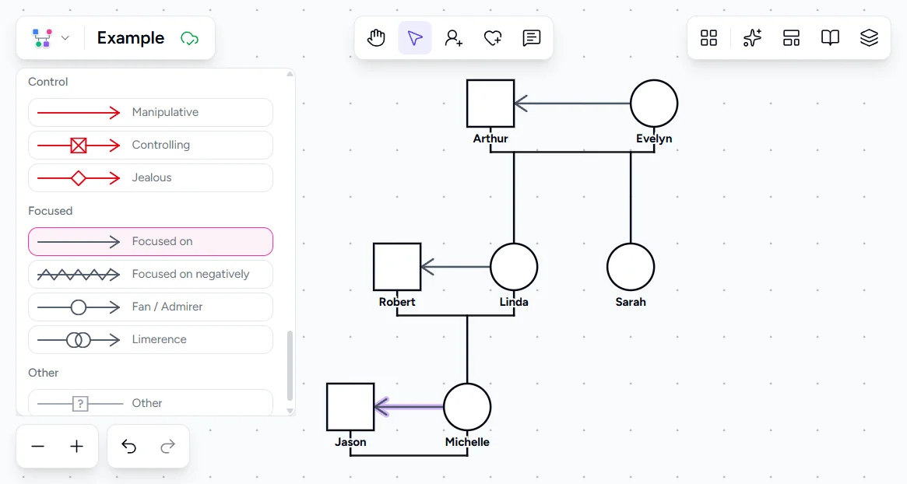The width and height of the screenshot is (907, 484).
Task: Choose the Limerence relationship type
Action: coord(150,339)
